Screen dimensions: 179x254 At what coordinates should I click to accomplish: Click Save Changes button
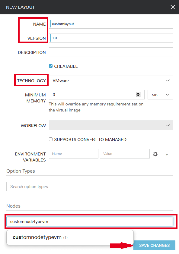point(154,246)
